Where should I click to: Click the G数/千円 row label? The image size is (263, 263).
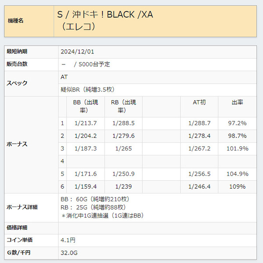[x=19, y=252]
